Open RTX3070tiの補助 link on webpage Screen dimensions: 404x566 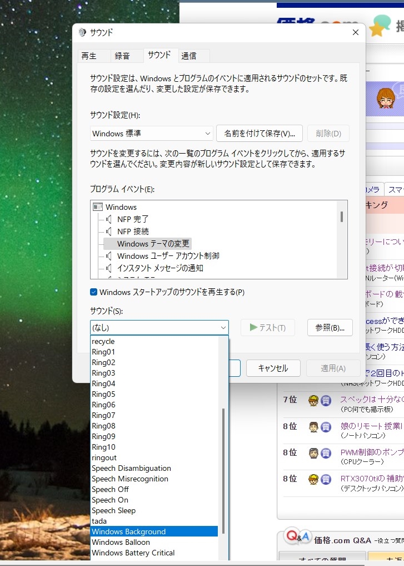pyautogui.click(x=372, y=479)
